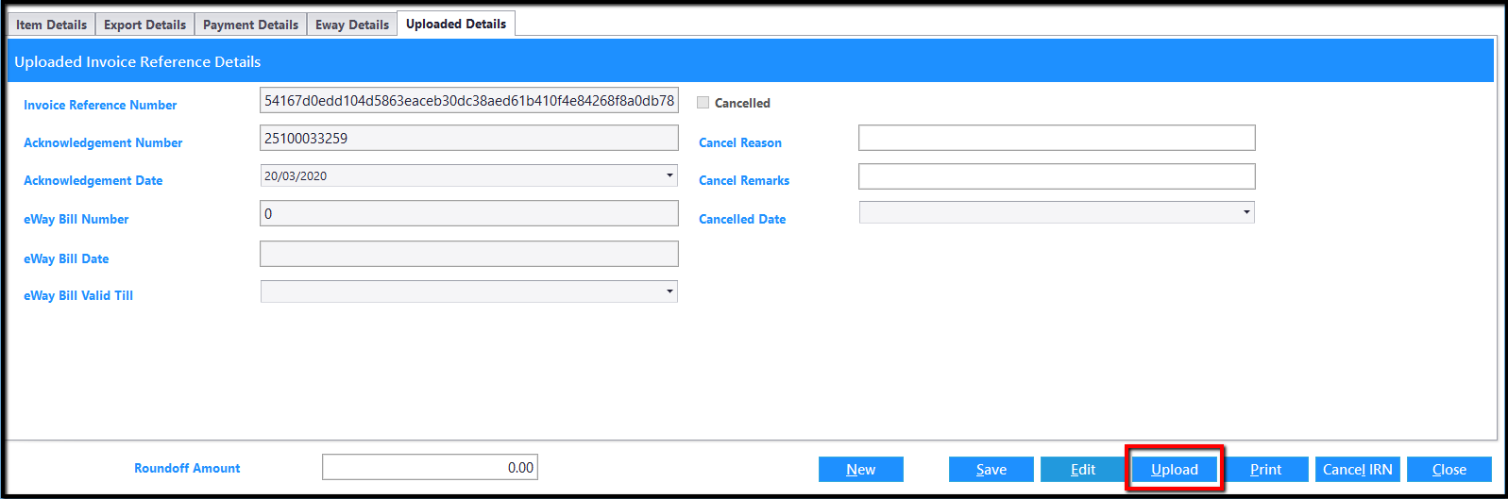Viewport: 1508px width, 499px height.
Task: Go to the Eway Details tab
Action: [x=352, y=25]
